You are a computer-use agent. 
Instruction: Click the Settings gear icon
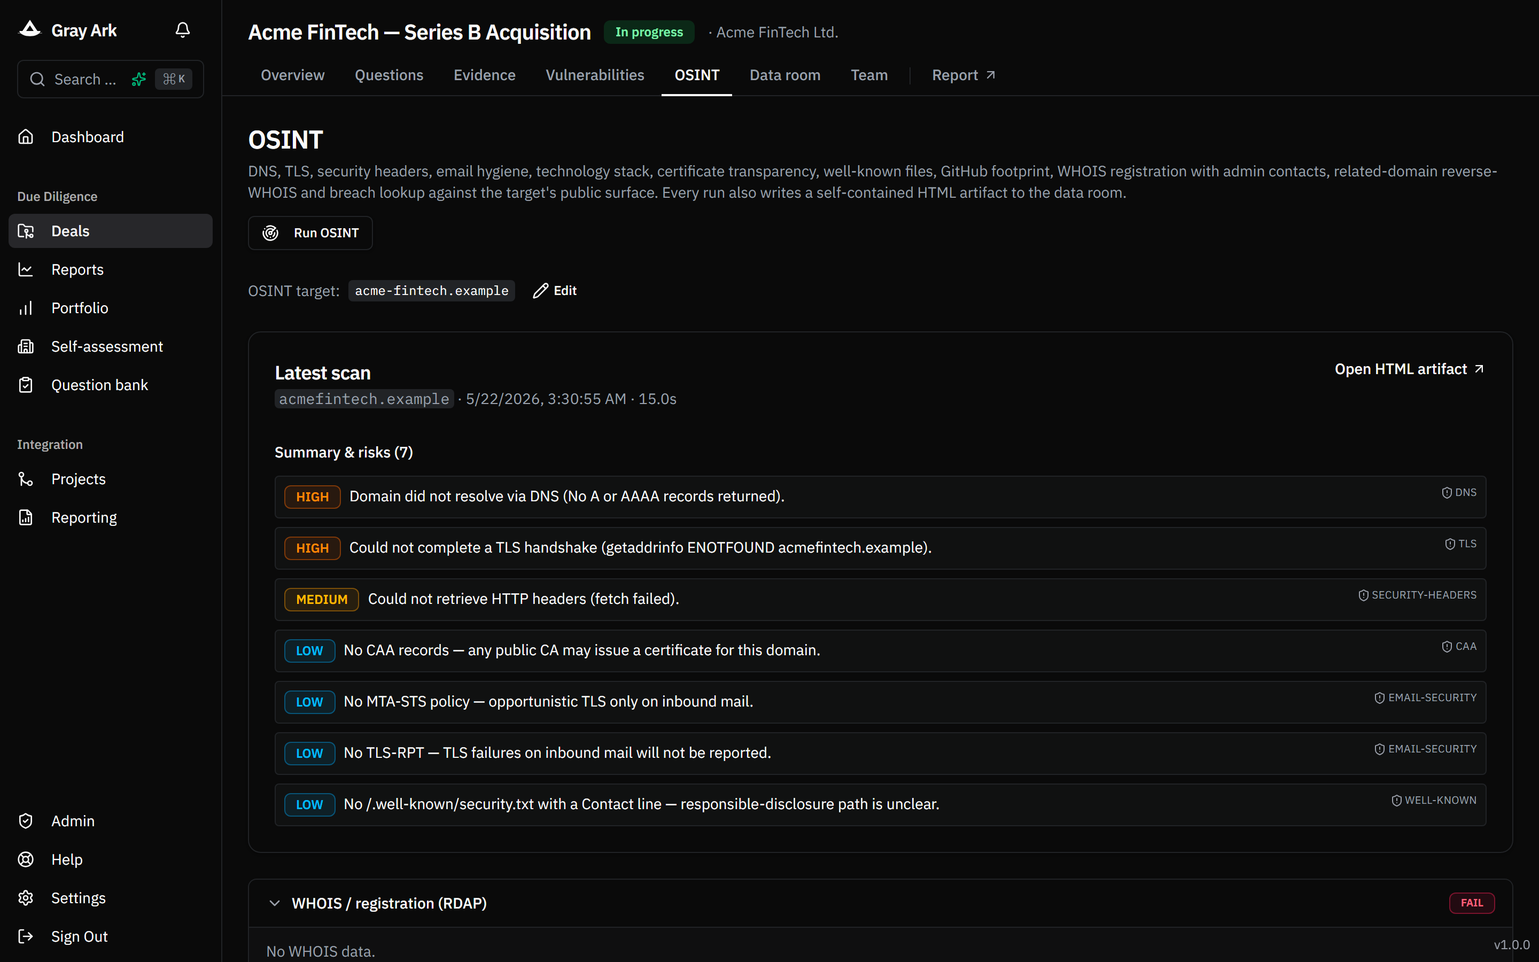pos(26,898)
